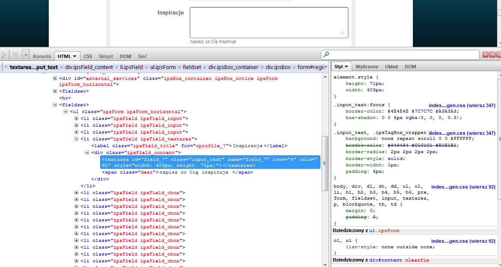This screenshot has width=501, height=267.
Task: Switch to the Skrypt tab
Action: (x=106, y=56)
